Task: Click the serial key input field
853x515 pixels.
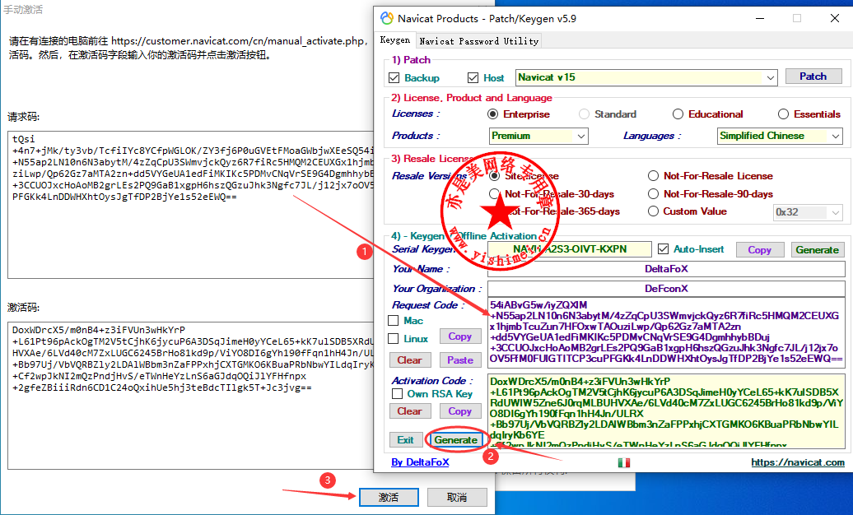Action: (570, 249)
